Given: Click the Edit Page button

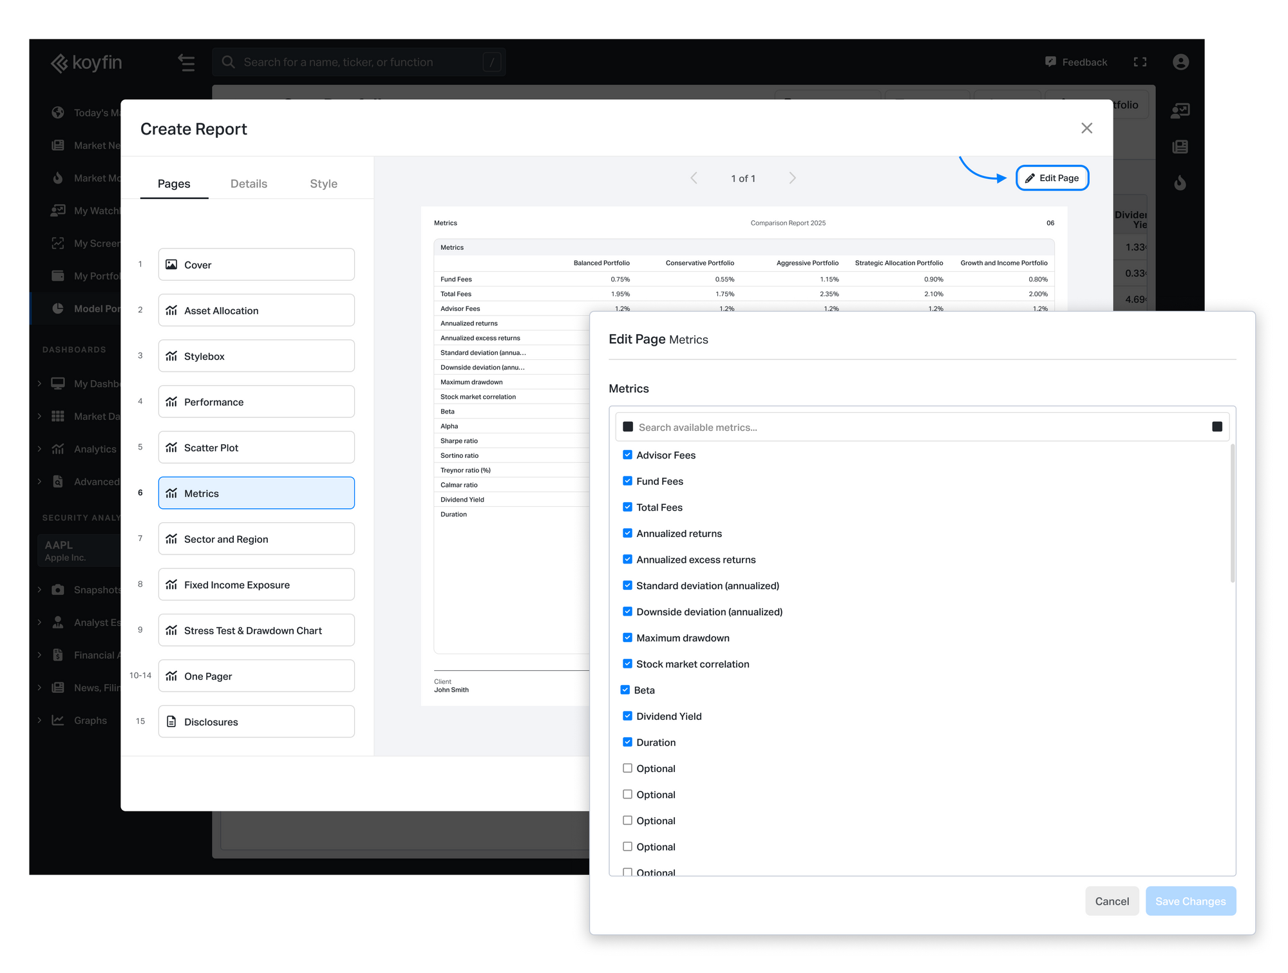Looking at the screenshot, I should point(1052,178).
